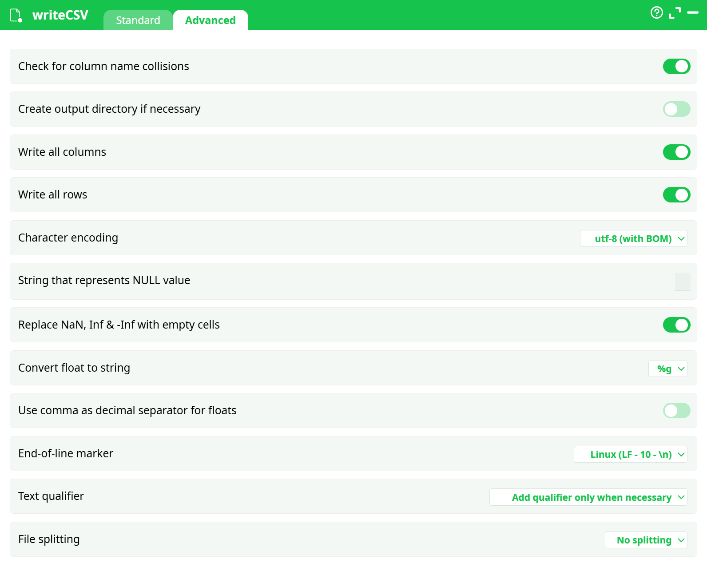Select the Advanced tab
Screen dimensions: 707x563
pos(210,20)
